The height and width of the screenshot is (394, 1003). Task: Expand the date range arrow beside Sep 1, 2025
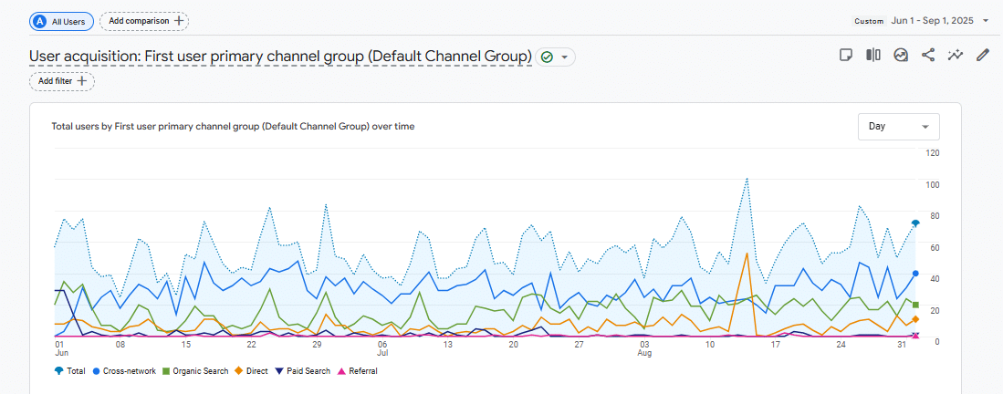coord(986,21)
